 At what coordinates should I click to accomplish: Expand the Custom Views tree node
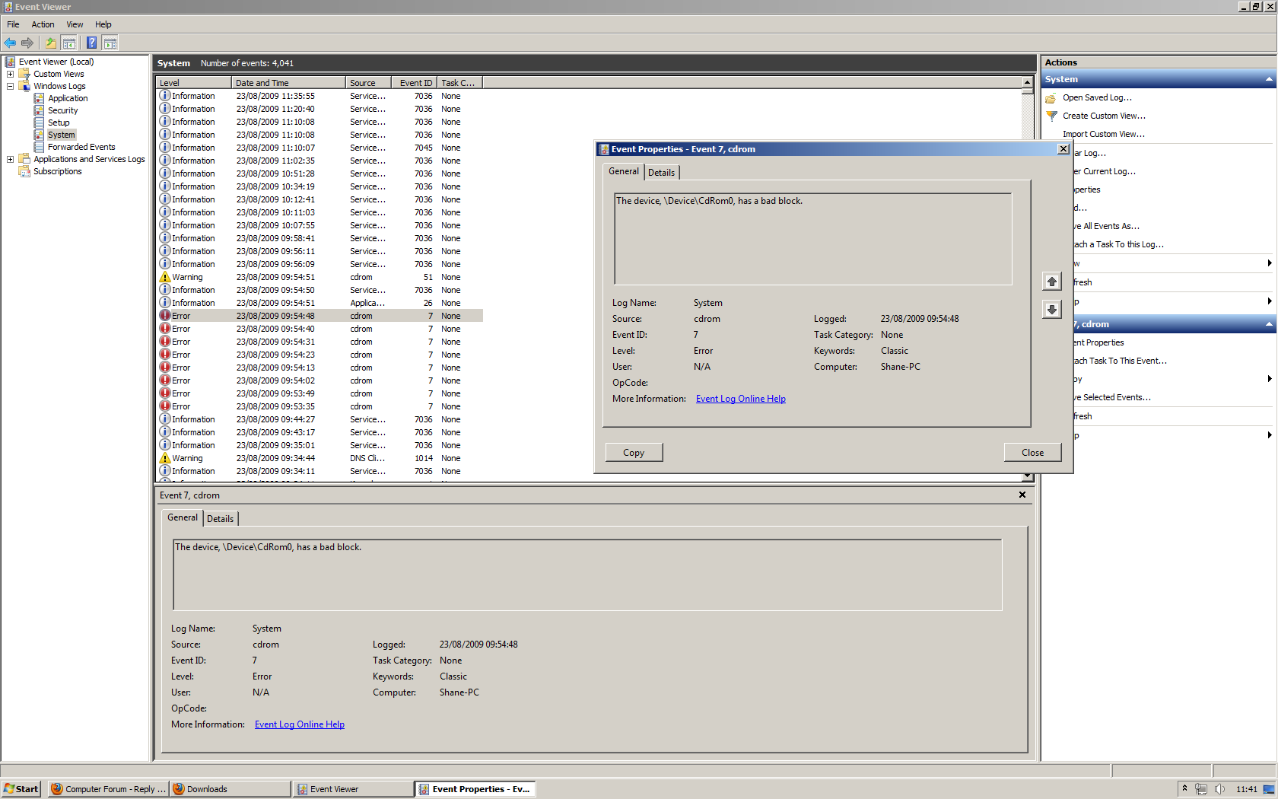coord(10,74)
